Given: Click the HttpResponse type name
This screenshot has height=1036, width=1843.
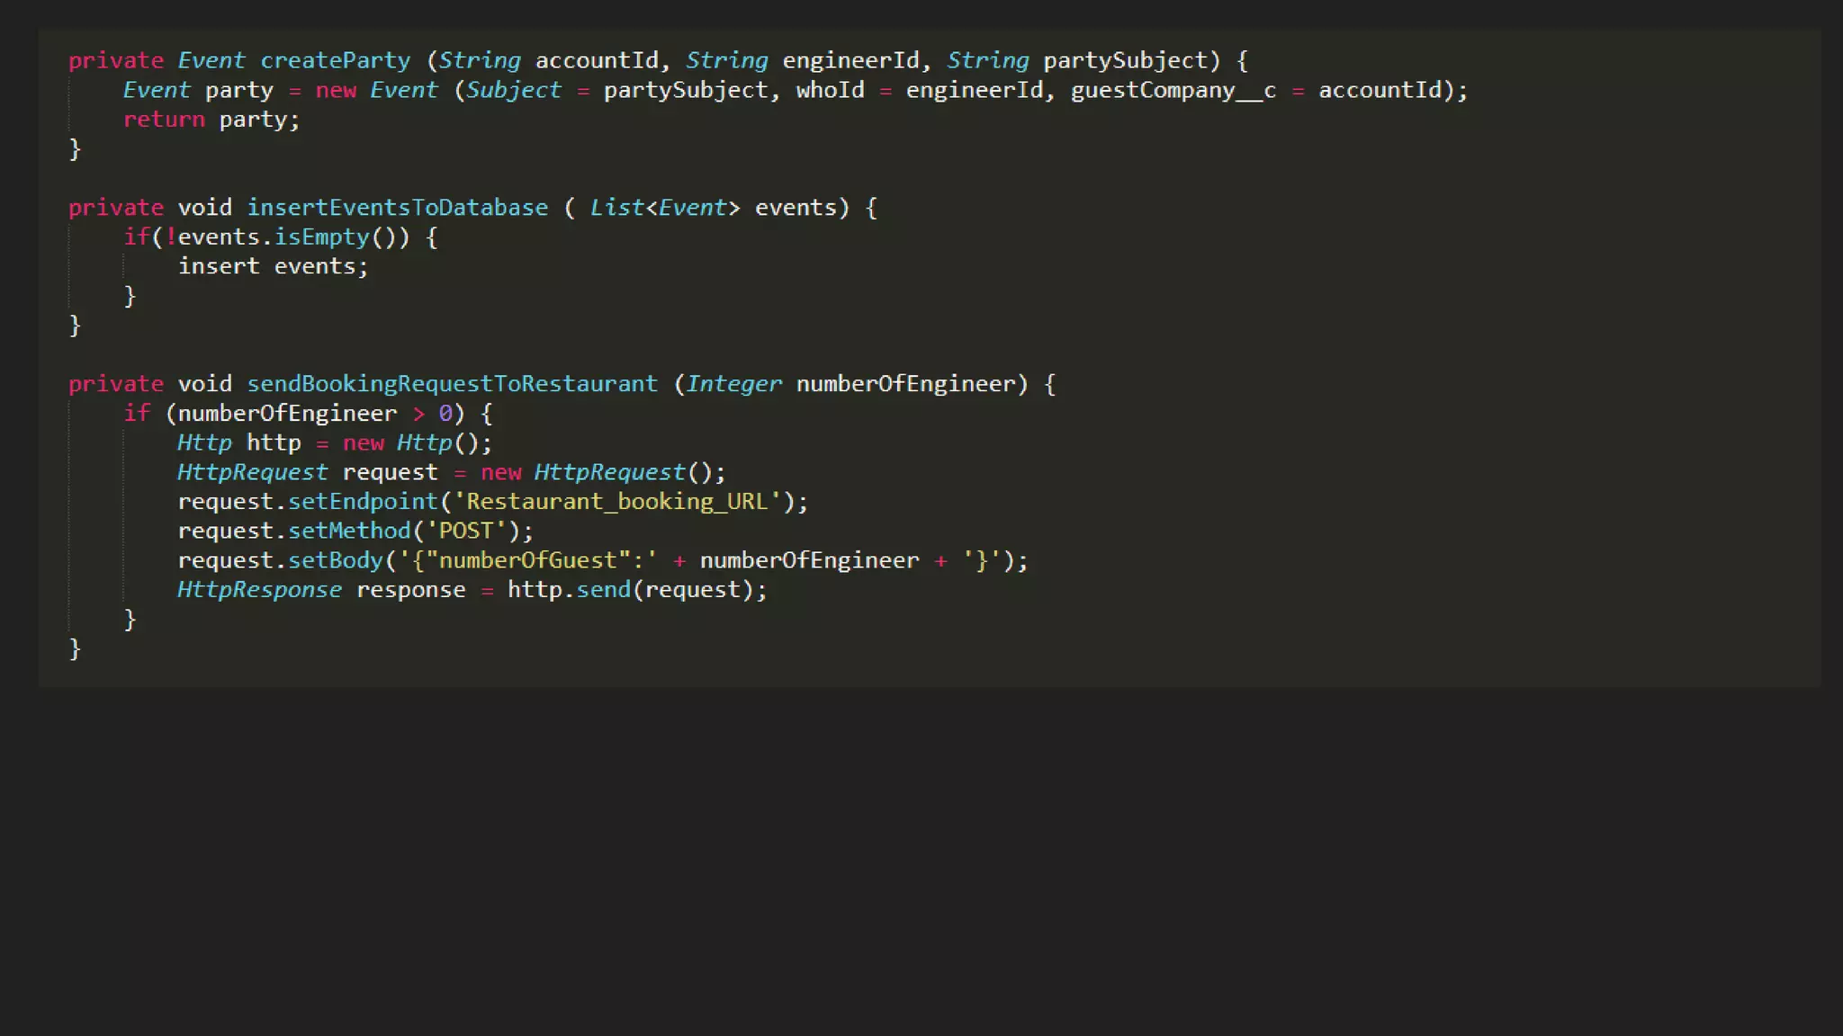Looking at the screenshot, I should pyautogui.click(x=259, y=590).
